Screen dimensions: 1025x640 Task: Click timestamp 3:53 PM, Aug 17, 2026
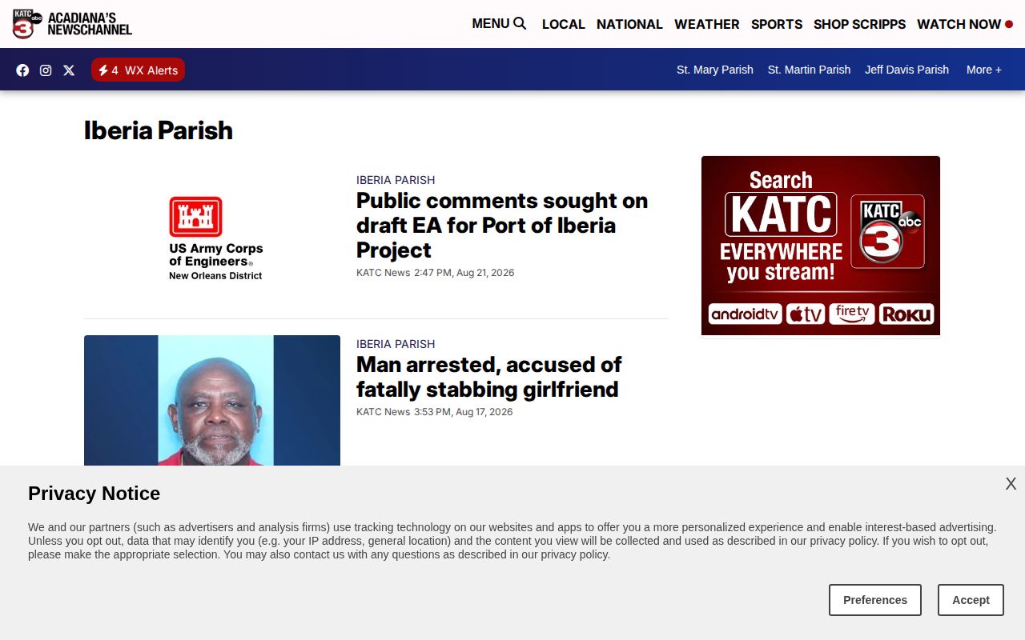click(463, 412)
